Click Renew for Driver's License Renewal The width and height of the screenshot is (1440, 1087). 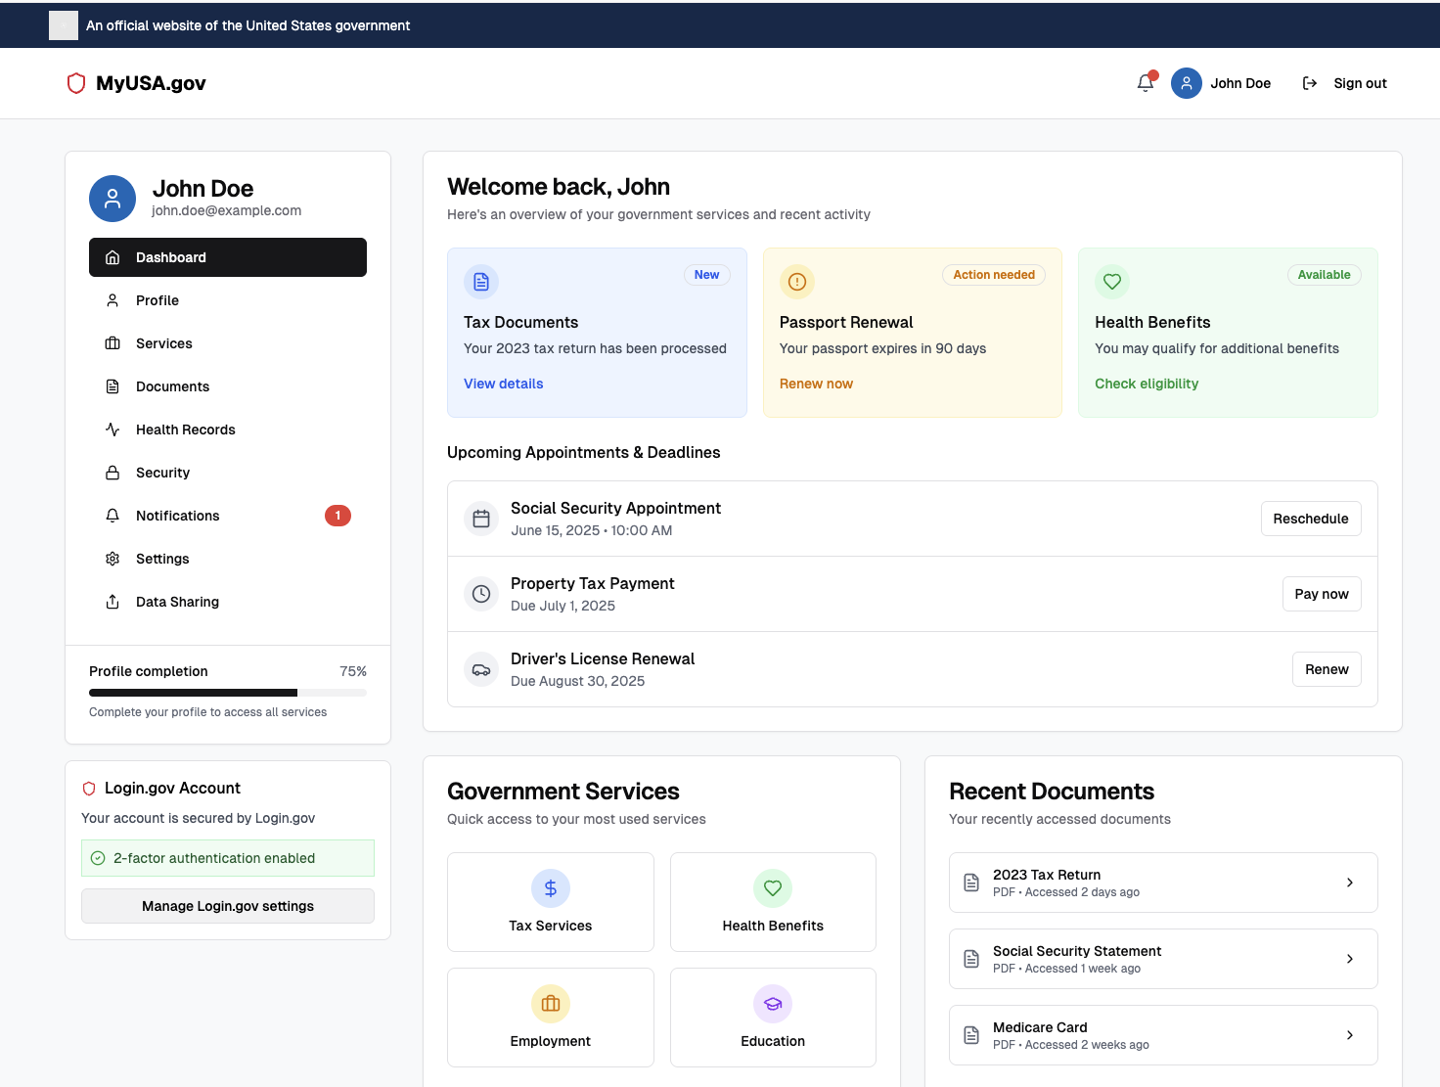[x=1327, y=669]
